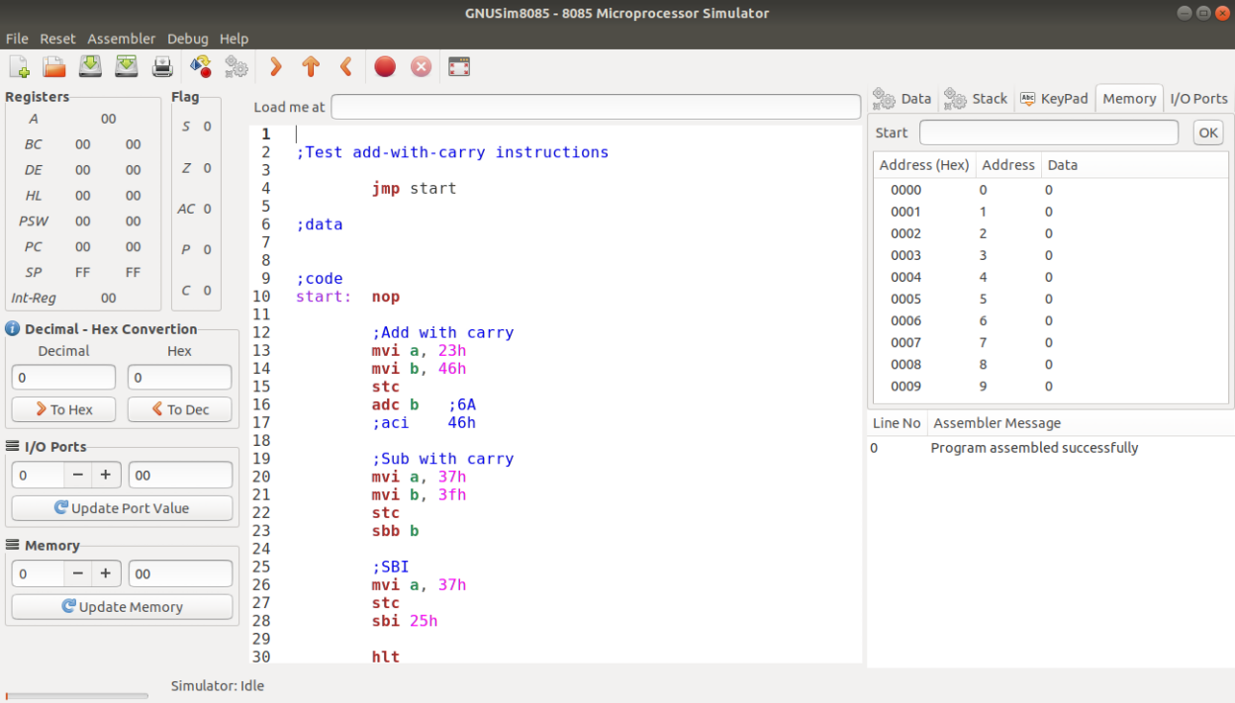The width and height of the screenshot is (1235, 703).
Task: Click the Assemble program icon with shapes
Action: coord(201,67)
